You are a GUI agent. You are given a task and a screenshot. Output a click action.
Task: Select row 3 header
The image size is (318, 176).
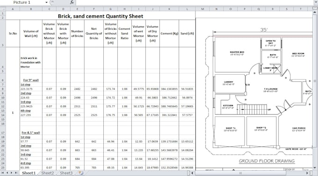point(3,34)
